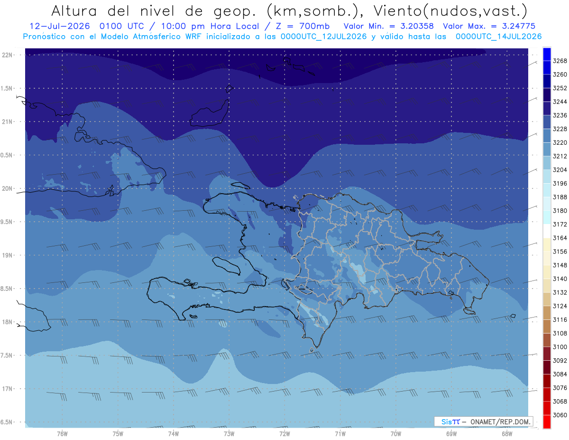The width and height of the screenshot is (569, 440).
Task: Click the 'ONAMET/REP.DOM.' credit label
Action: [501, 421]
